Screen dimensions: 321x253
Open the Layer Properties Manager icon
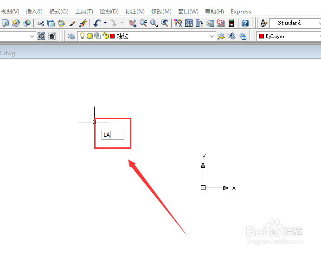coord(71,37)
